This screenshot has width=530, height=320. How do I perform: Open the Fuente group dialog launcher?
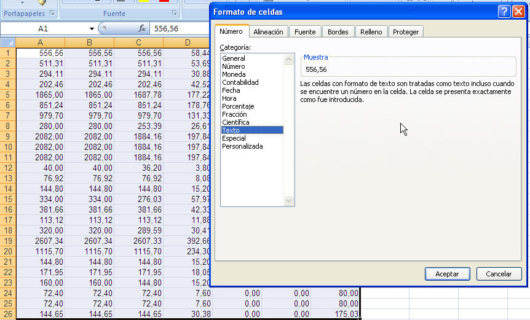pyautogui.click(x=175, y=13)
